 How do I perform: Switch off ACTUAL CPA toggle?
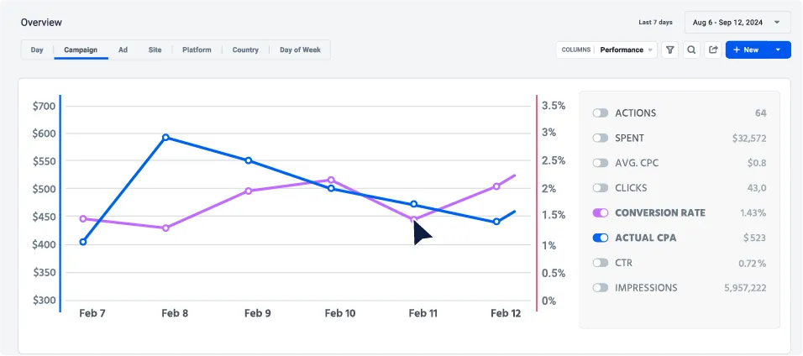(600, 238)
